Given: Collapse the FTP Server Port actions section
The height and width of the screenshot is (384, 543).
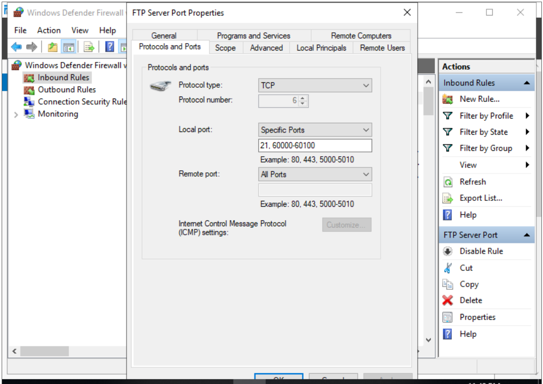Looking at the screenshot, I should click(527, 235).
